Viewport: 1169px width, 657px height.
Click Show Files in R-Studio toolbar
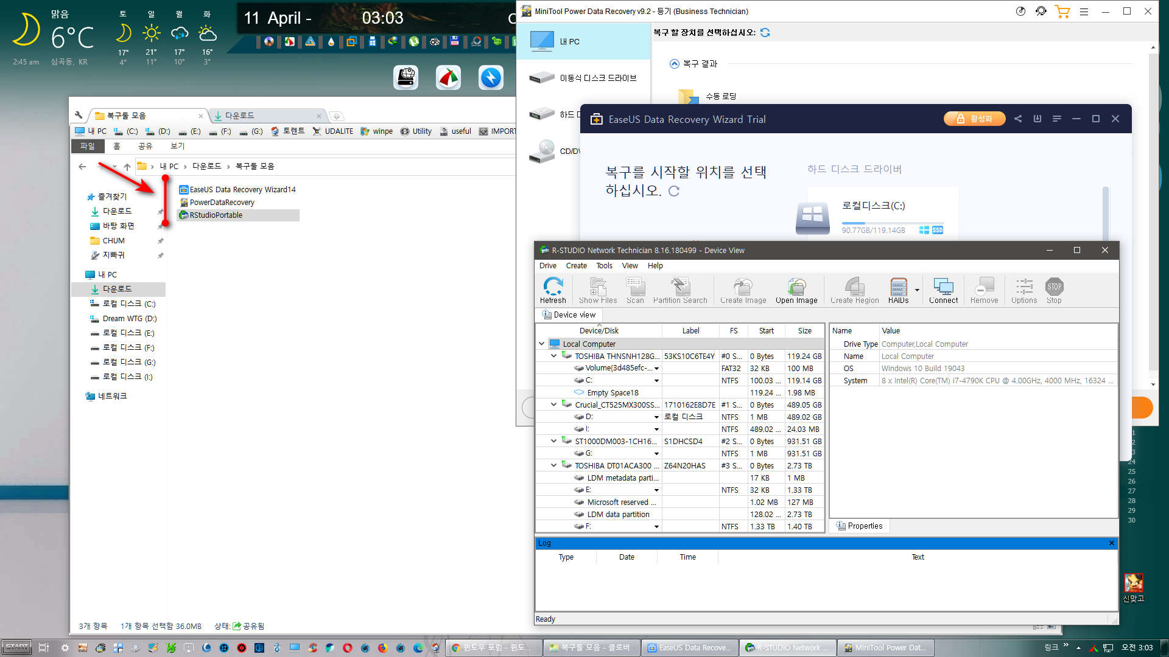pos(598,290)
